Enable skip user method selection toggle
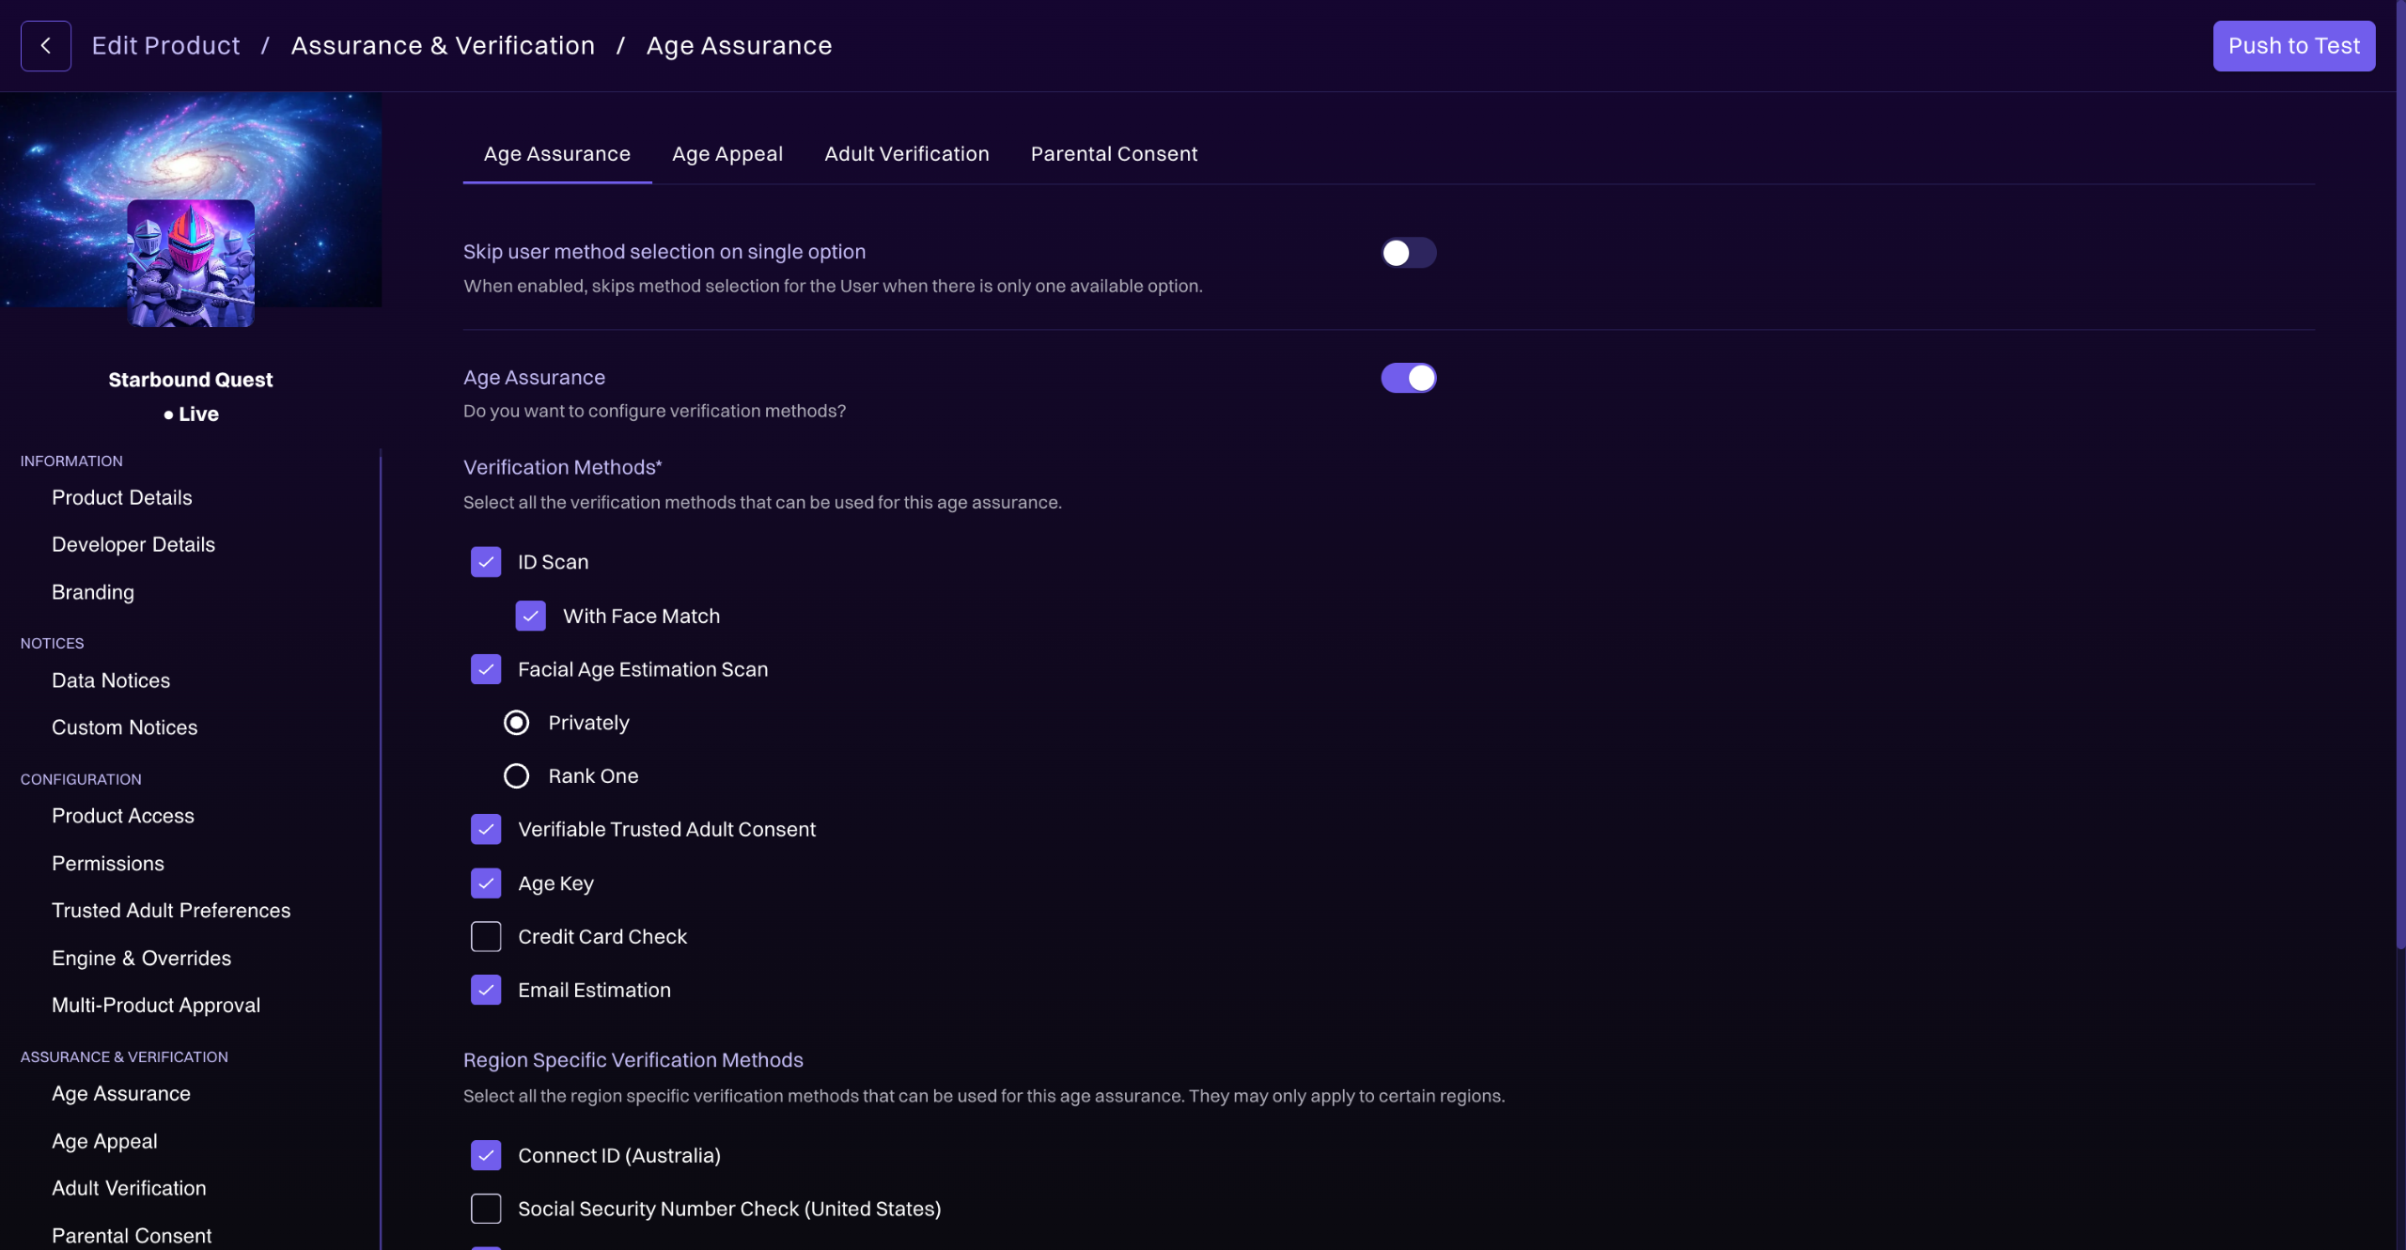The width and height of the screenshot is (2406, 1250). (x=1408, y=253)
